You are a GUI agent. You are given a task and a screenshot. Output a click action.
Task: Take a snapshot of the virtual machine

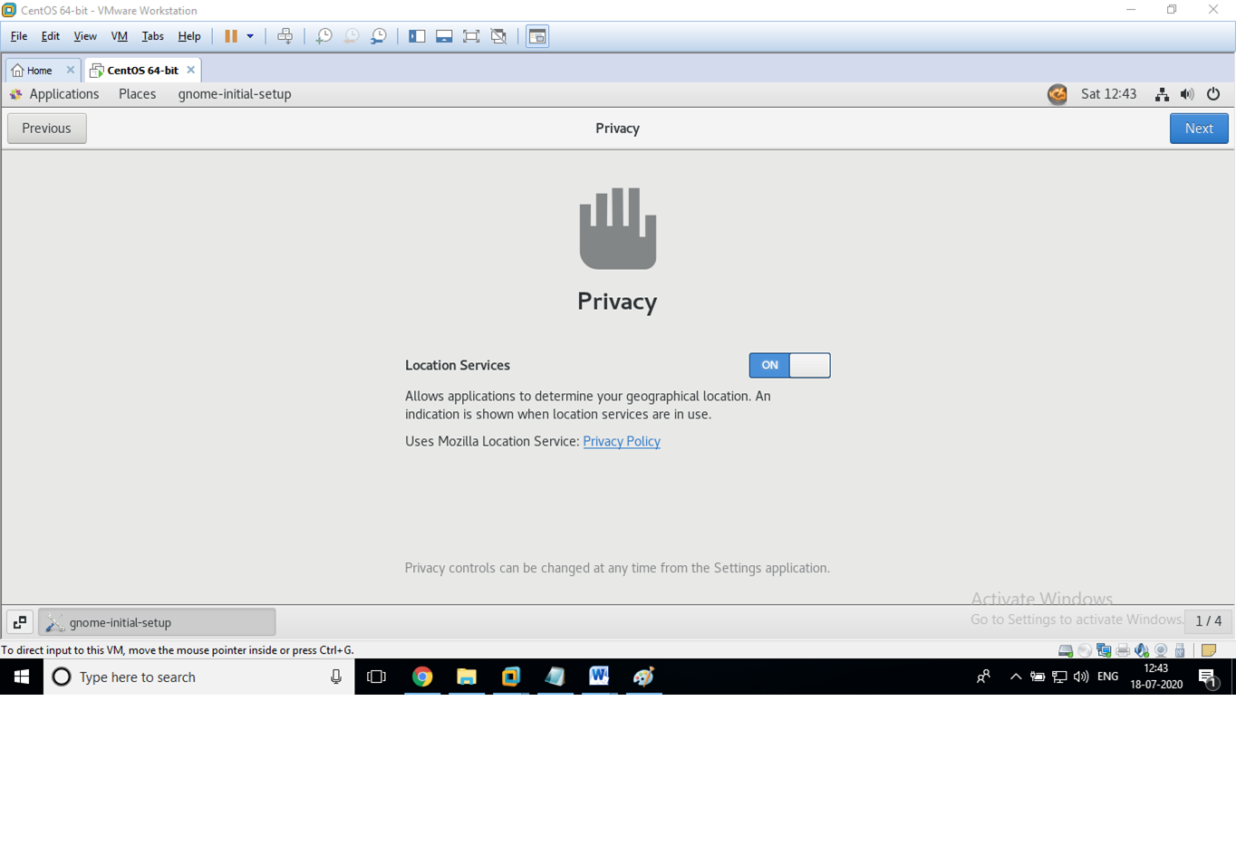(x=323, y=36)
